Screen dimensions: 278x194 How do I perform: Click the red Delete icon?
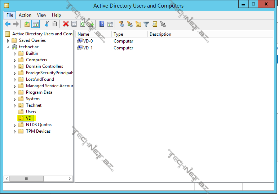click(x=66, y=24)
